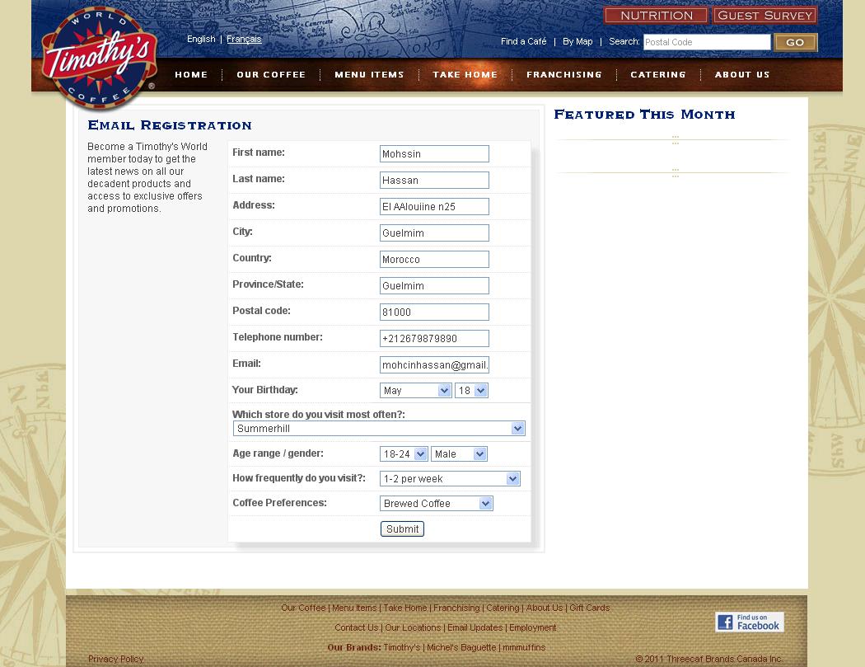The image size is (865, 667).
Task: Switch language to Français
Action: click(x=244, y=40)
